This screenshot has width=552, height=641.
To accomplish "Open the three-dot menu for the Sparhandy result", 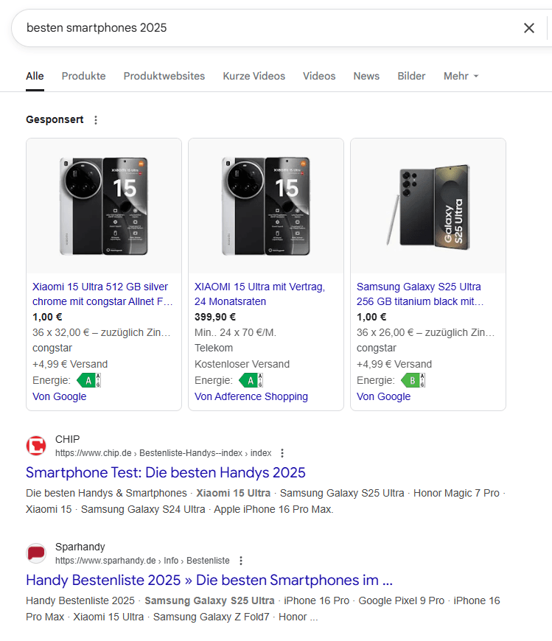I will (240, 561).
